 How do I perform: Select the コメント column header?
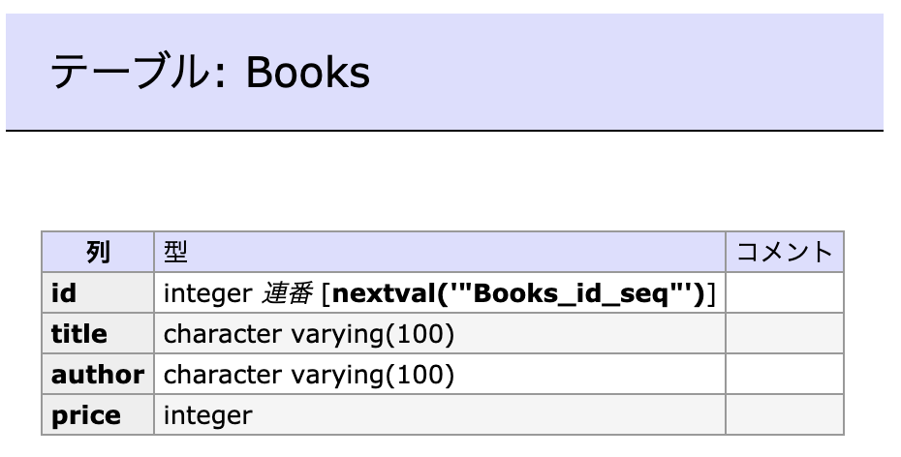coord(785,252)
